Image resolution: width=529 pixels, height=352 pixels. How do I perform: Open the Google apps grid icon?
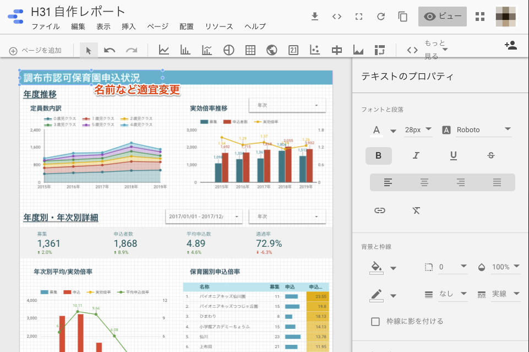point(480,16)
